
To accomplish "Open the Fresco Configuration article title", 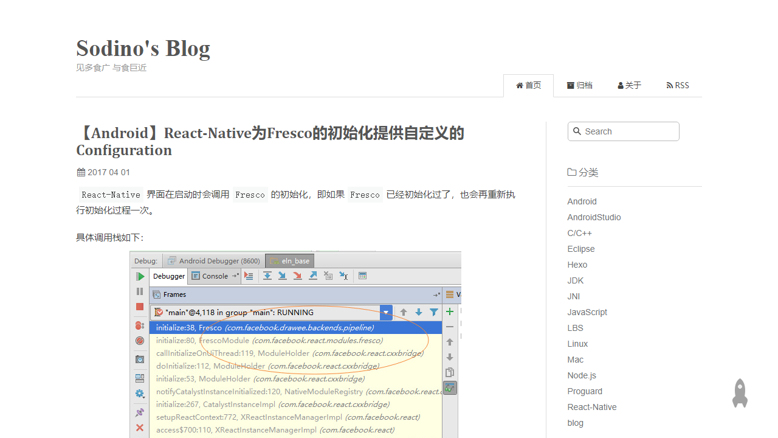I will tap(270, 141).
